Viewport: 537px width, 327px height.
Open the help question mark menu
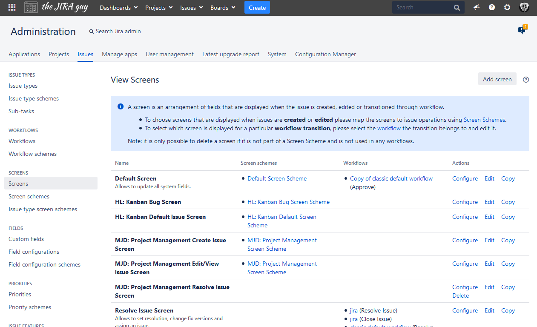(x=492, y=8)
